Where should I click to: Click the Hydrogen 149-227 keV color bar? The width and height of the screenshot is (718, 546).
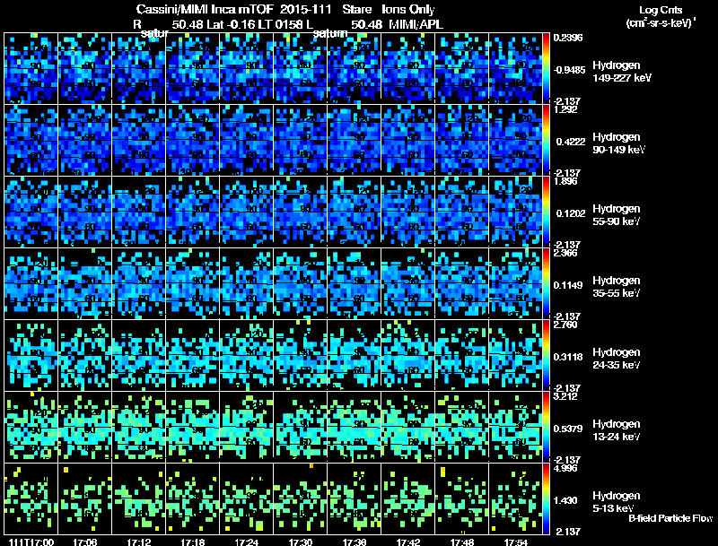pos(546,68)
